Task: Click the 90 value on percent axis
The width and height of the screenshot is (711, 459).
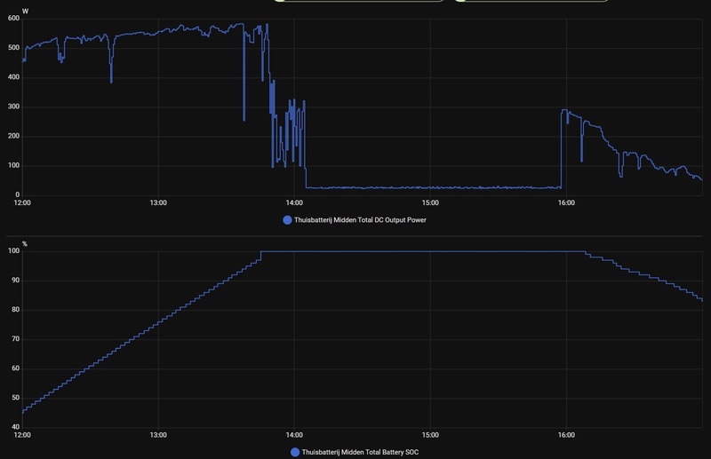Action: pyautogui.click(x=15, y=280)
